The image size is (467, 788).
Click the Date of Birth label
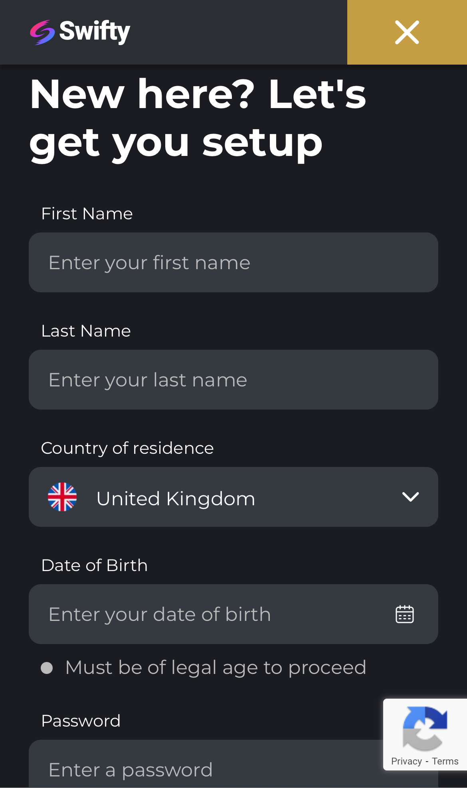pos(95,565)
